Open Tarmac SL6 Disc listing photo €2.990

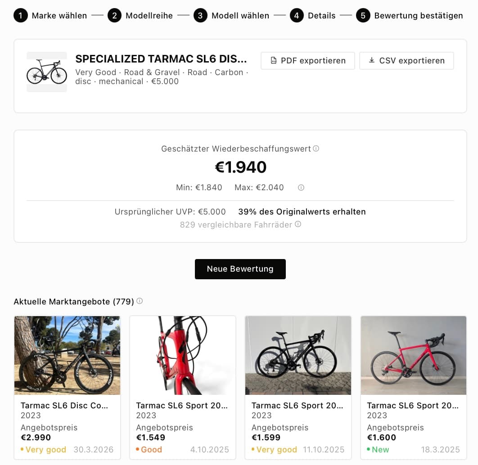(x=68, y=355)
